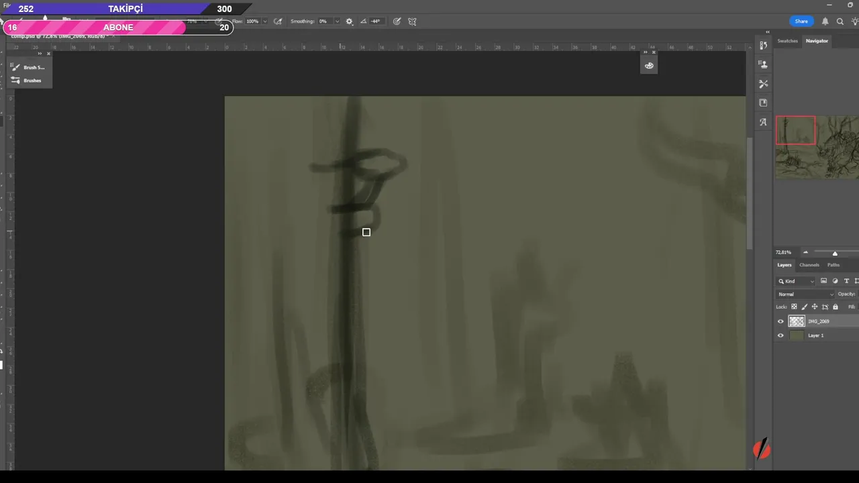Select the Layer 1 name

(x=815, y=335)
